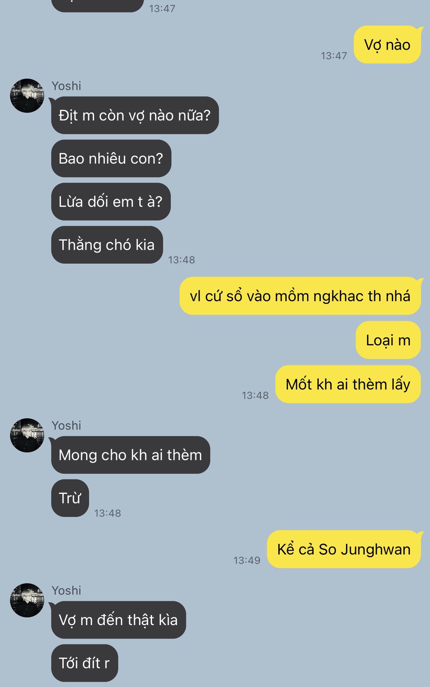Select the yellow 'Loại m' bubble
The width and height of the screenshot is (430, 687).
(388, 340)
